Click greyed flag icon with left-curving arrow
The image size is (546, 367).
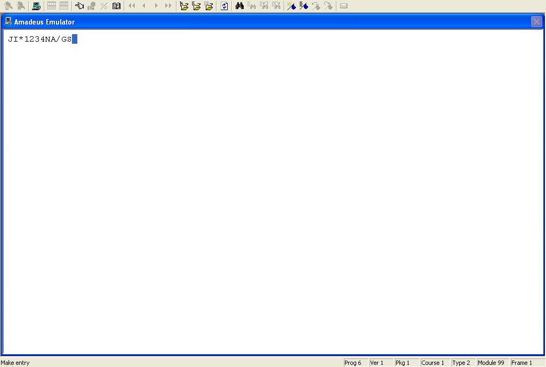click(316, 6)
